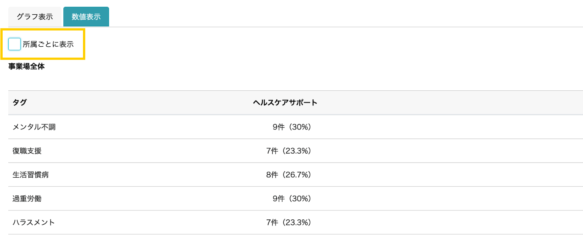Click the 所属ごとに表示 label text
Image resolution: width=583 pixels, height=245 pixels.
tap(48, 44)
